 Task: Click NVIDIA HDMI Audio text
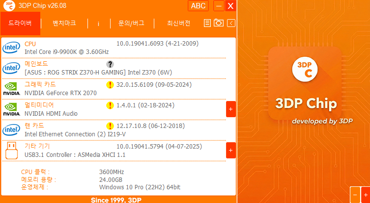(x=51, y=113)
